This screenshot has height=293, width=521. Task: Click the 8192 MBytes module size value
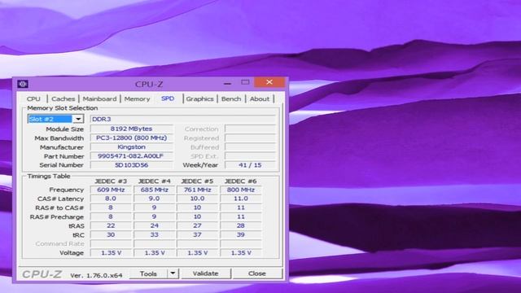point(132,129)
